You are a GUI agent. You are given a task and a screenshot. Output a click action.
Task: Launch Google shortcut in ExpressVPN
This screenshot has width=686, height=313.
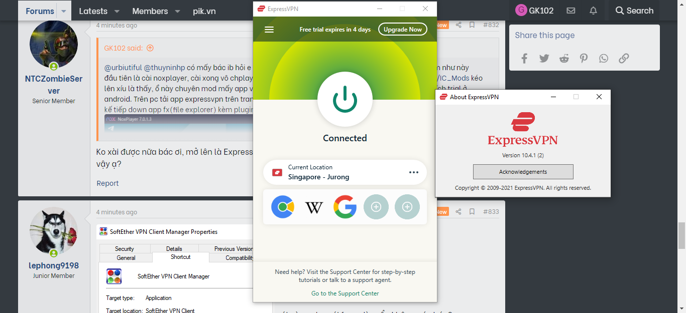[345, 207]
